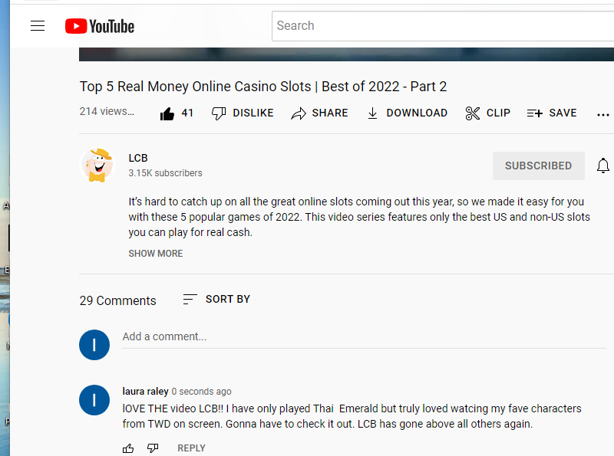The height and width of the screenshot is (456, 614).
Task: Expand description with Show More
Action: pyautogui.click(x=156, y=254)
